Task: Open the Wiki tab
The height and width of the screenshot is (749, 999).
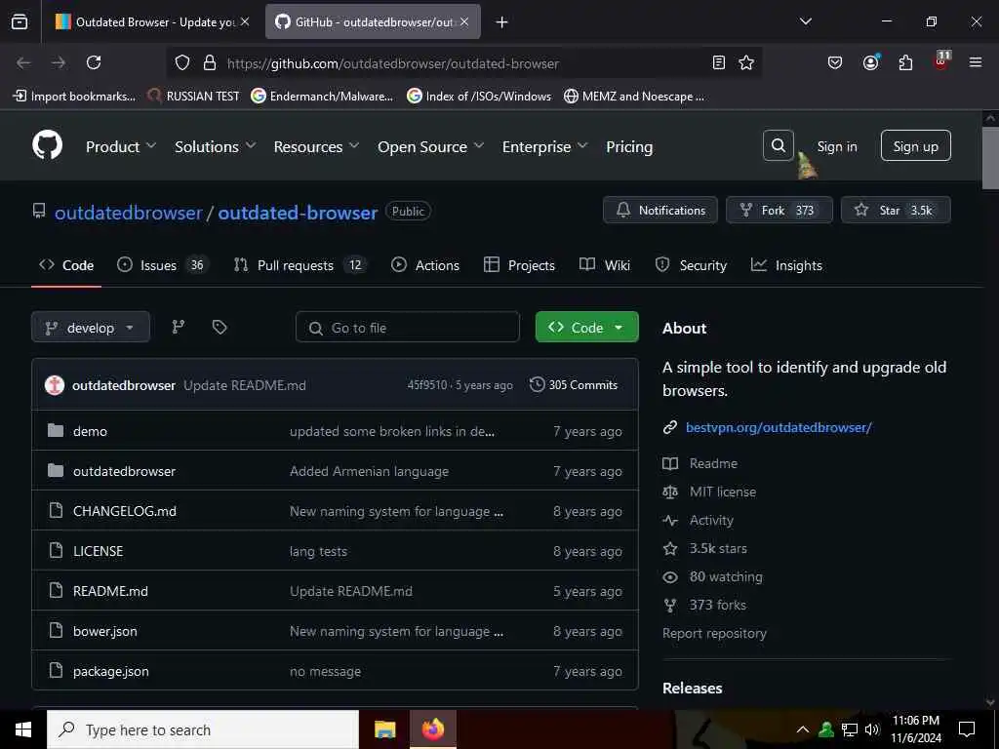Action: pos(605,265)
